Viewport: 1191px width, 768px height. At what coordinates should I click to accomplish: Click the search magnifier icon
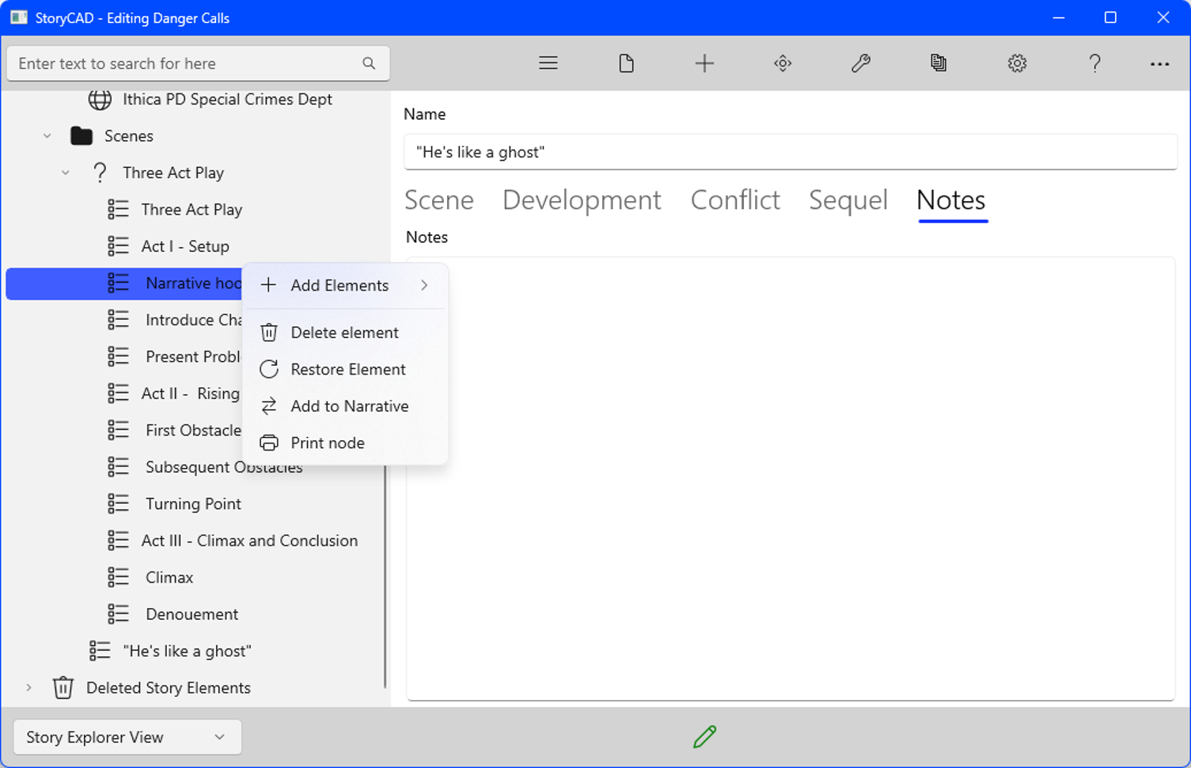[x=369, y=63]
